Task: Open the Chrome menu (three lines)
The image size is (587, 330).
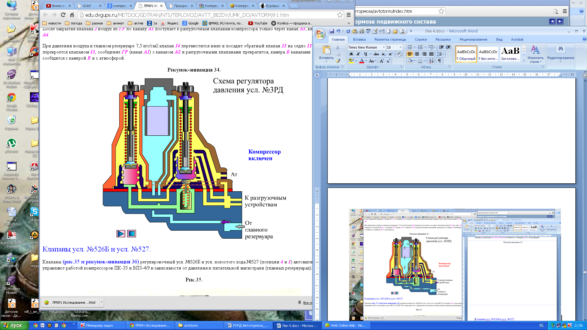Action: (349, 15)
